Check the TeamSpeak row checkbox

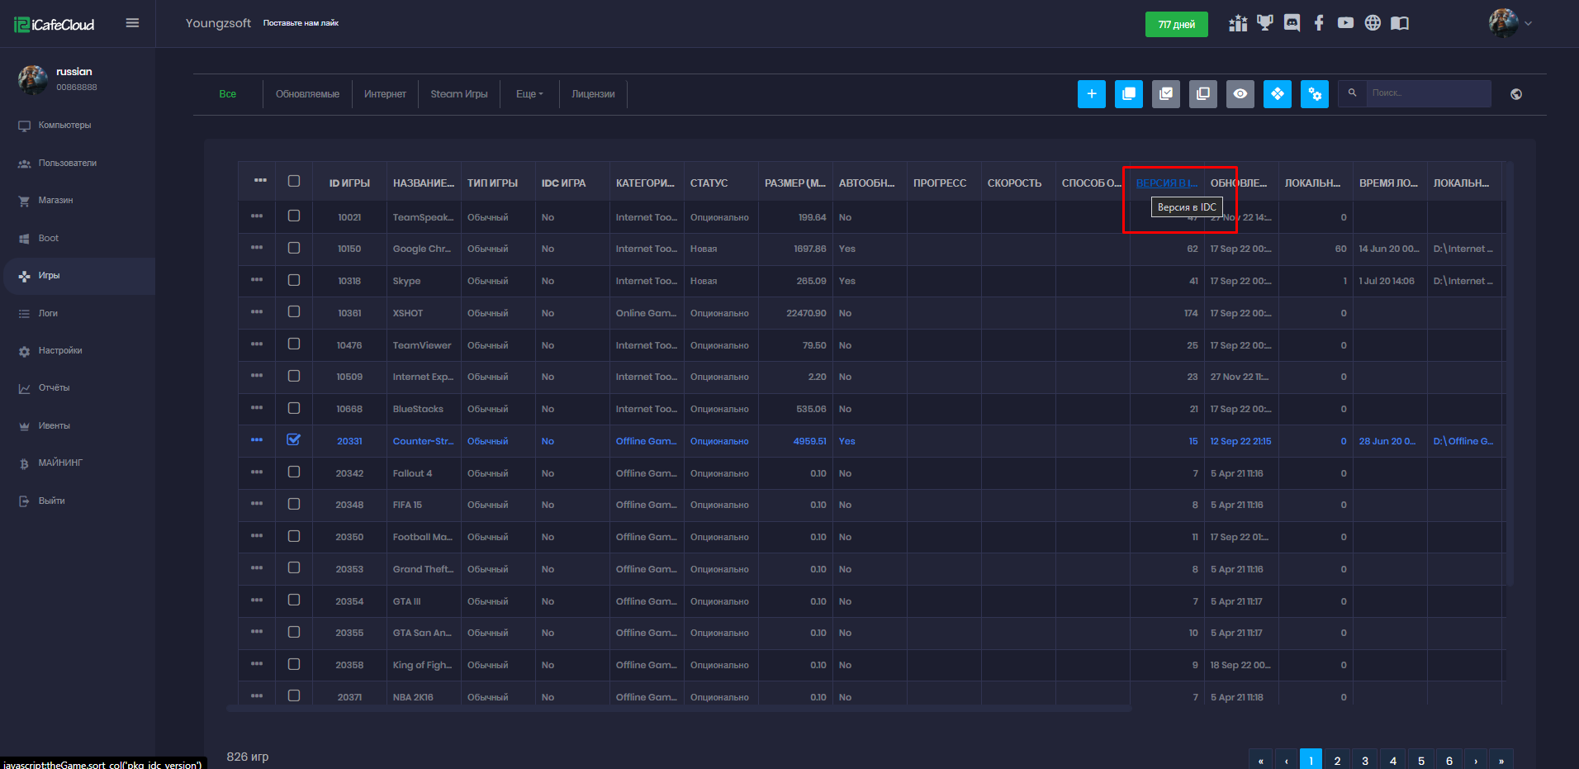coord(294,216)
